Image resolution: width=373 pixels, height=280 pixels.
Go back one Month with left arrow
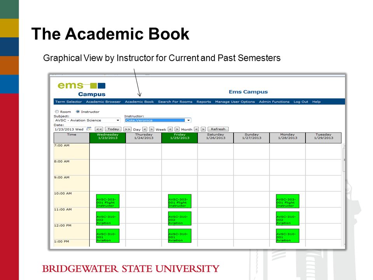pyautogui.click(x=196, y=129)
